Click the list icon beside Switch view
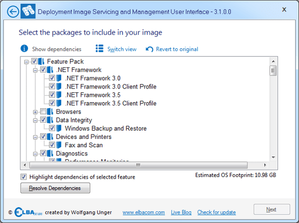Screen dimensions: 299x223 click(x=99, y=48)
